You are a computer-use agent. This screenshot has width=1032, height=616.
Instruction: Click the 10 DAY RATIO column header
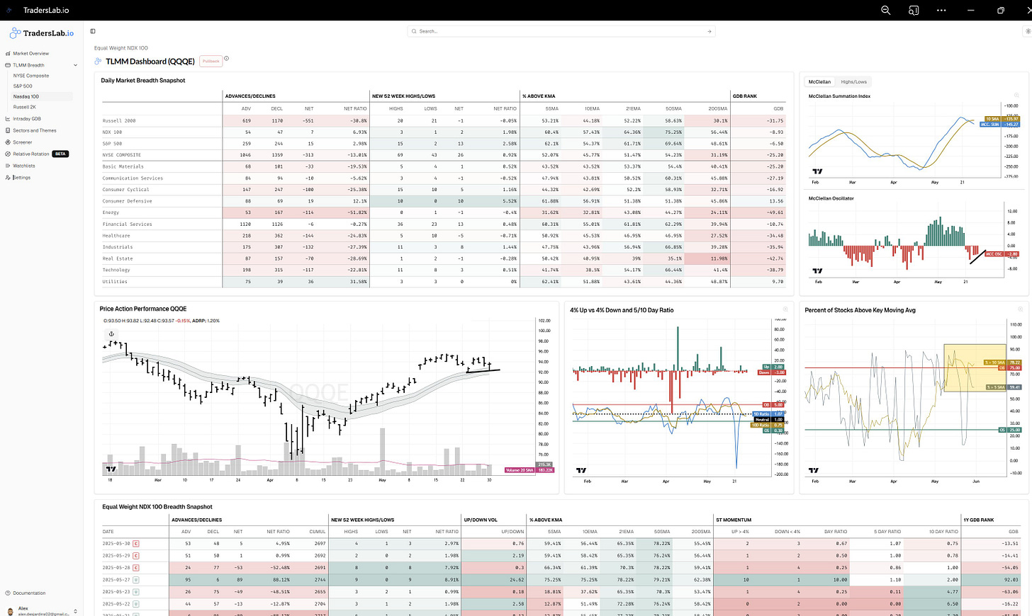coord(943,532)
